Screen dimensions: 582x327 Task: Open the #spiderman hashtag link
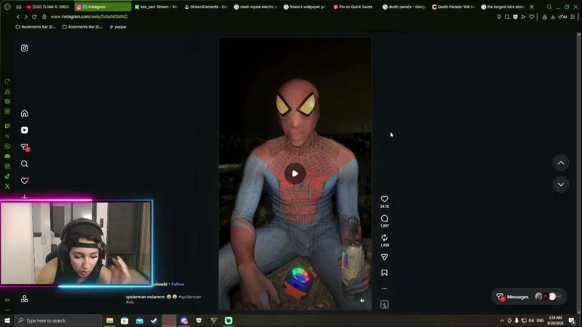(x=190, y=297)
